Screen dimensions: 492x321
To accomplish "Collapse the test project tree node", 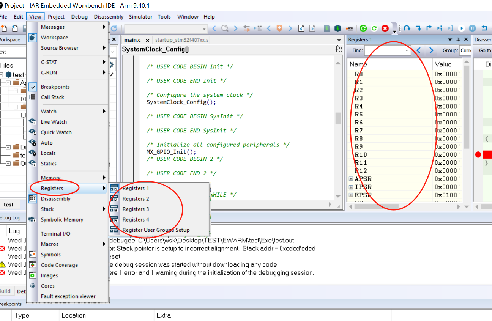I will pyautogui.click(x=2, y=75).
